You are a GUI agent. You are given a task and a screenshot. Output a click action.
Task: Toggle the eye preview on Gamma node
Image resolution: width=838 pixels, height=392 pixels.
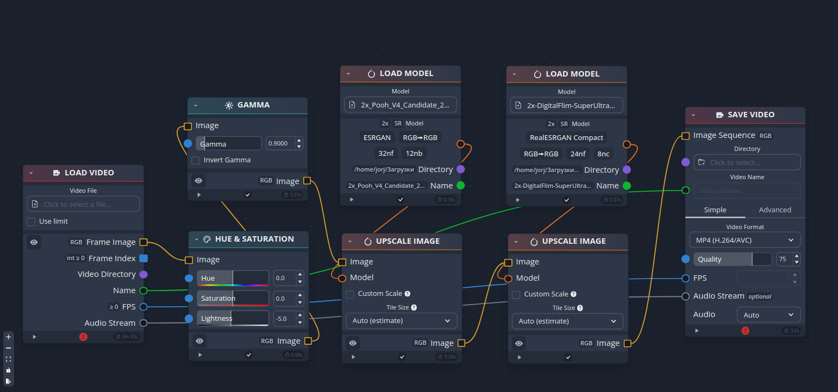(x=199, y=181)
